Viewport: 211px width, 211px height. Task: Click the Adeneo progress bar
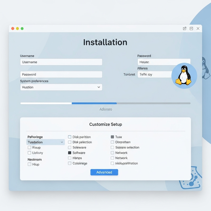click(105, 103)
